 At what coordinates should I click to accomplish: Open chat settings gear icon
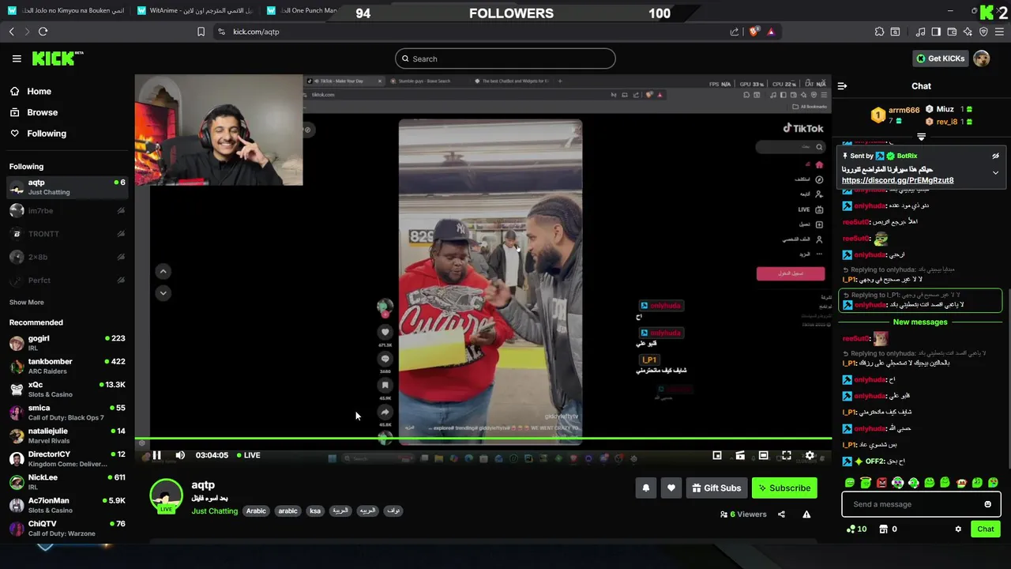point(958,529)
